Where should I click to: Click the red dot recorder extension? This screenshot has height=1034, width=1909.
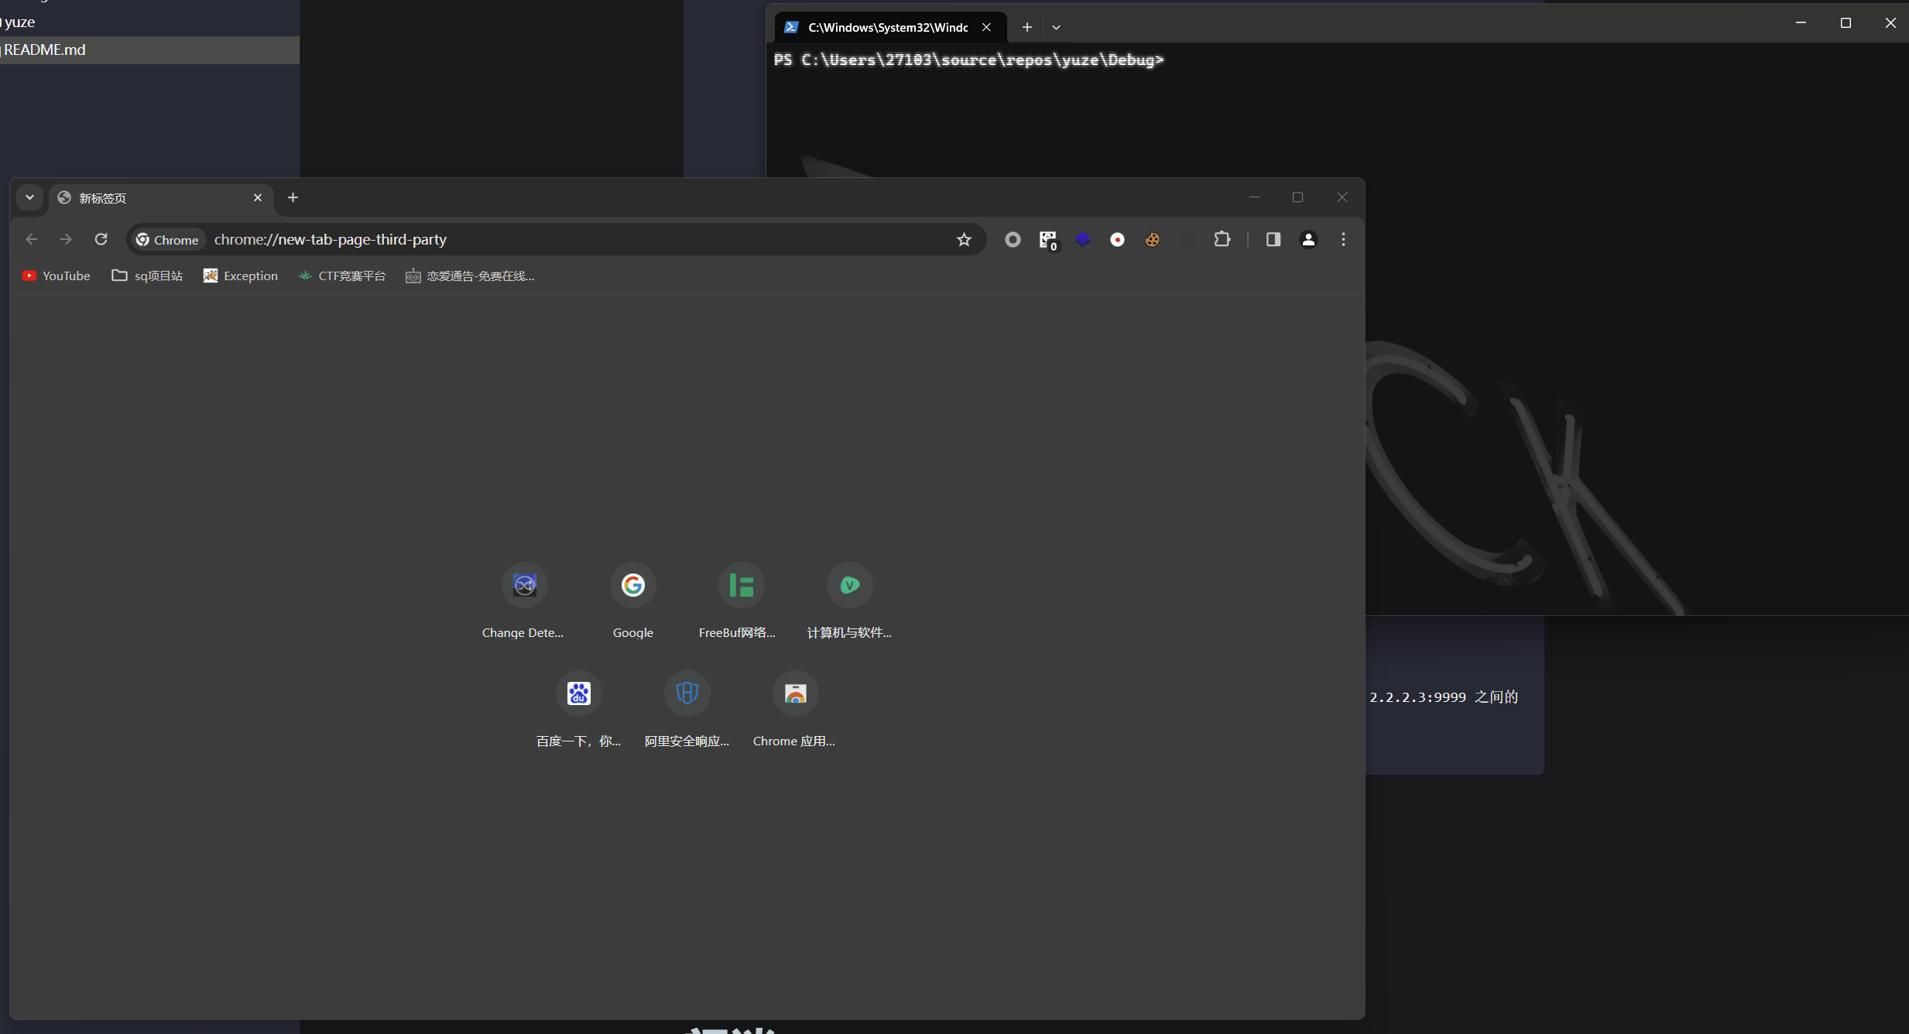1117,240
